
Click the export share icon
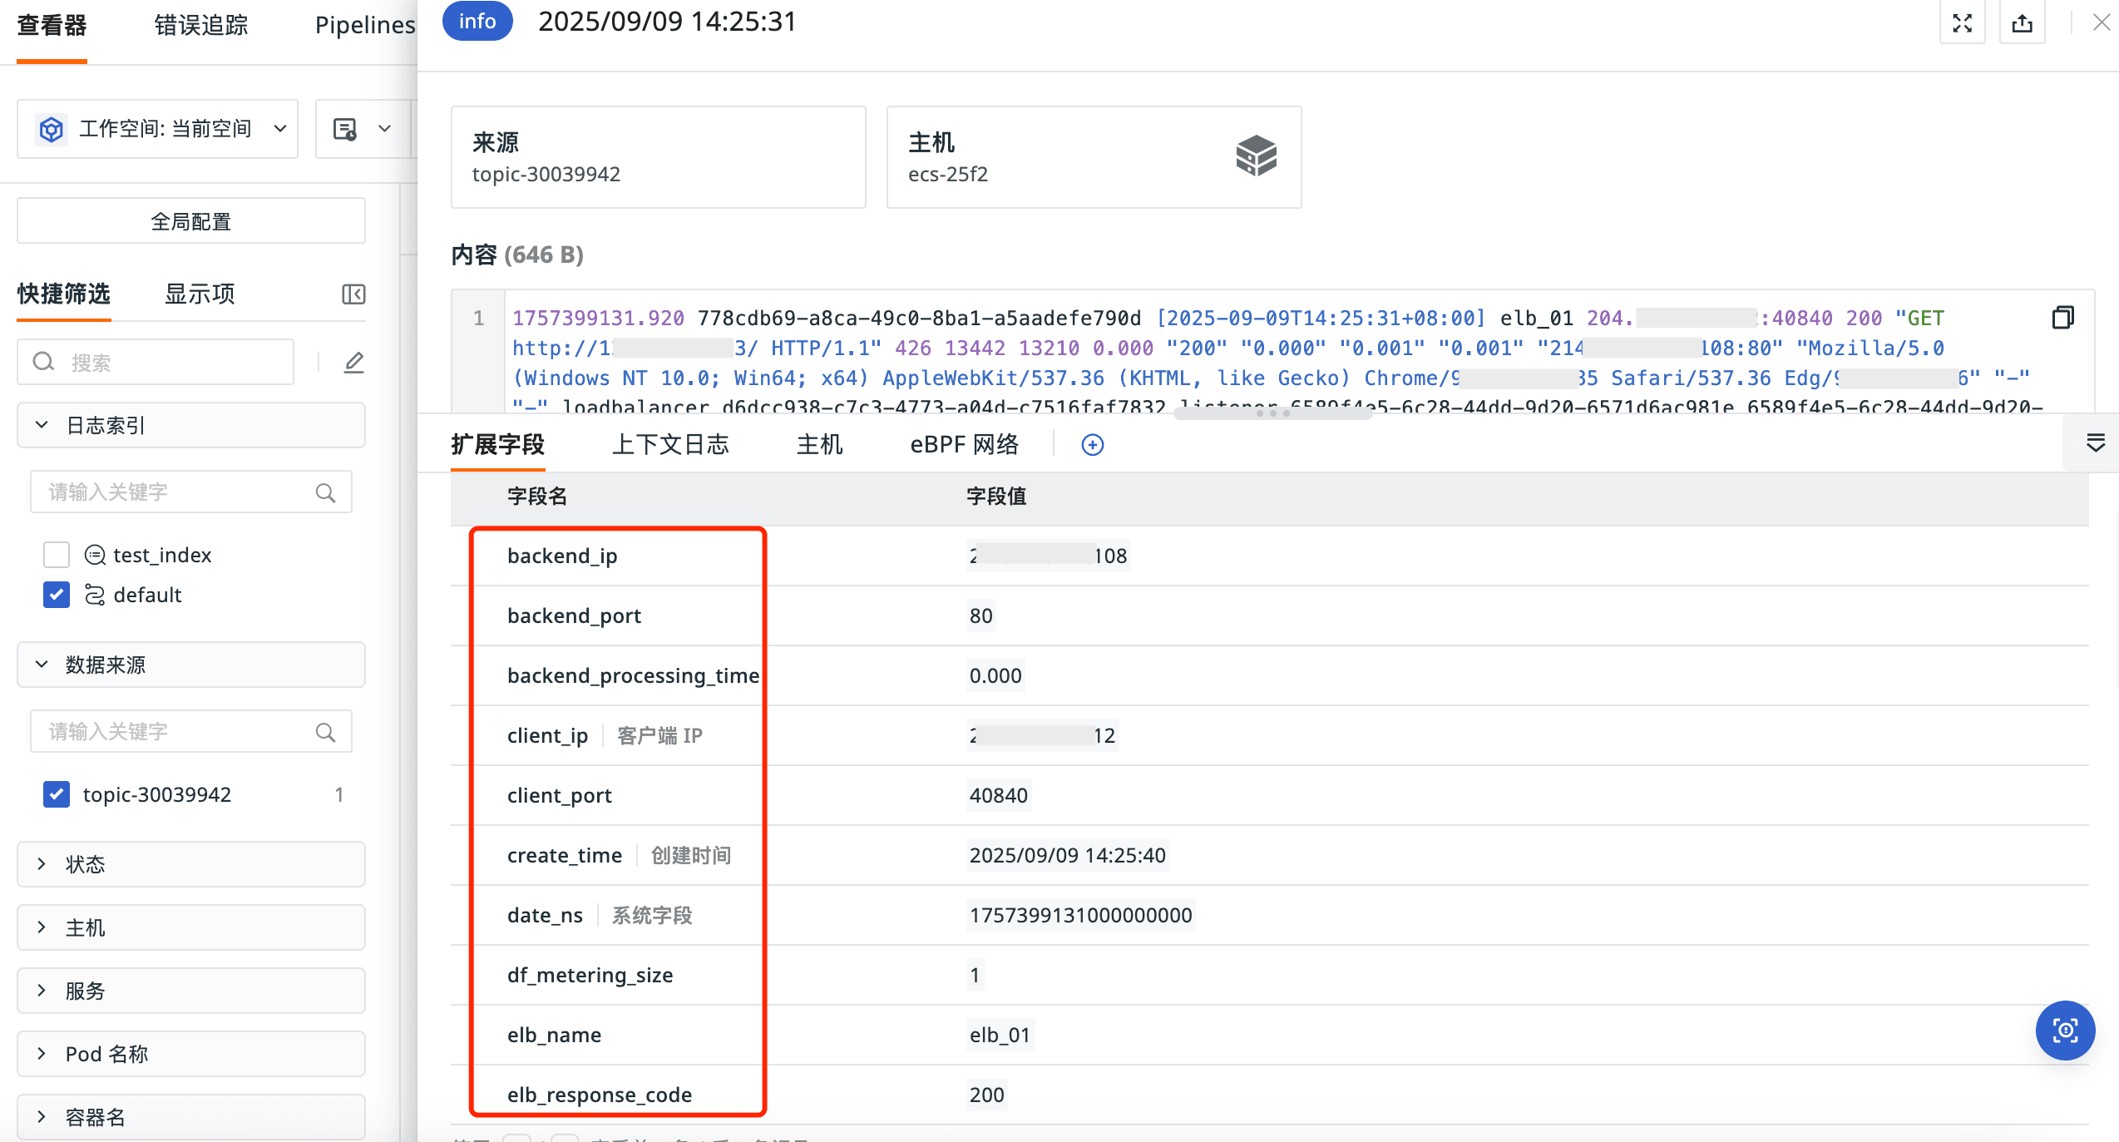tap(2022, 23)
